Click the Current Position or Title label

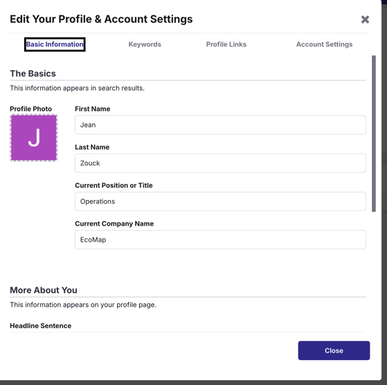tap(114, 186)
